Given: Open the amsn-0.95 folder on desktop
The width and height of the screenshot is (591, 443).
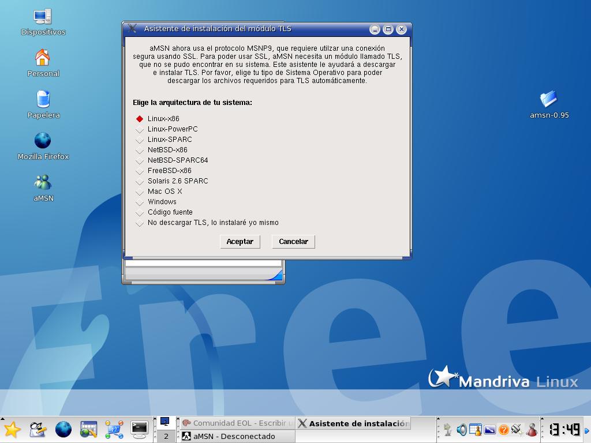Looking at the screenshot, I should [549, 105].
